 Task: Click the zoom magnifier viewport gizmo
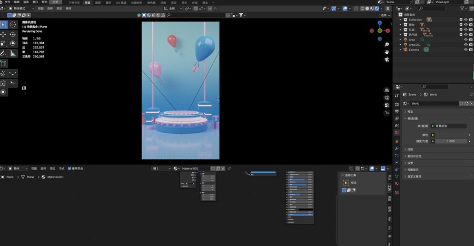387,44
